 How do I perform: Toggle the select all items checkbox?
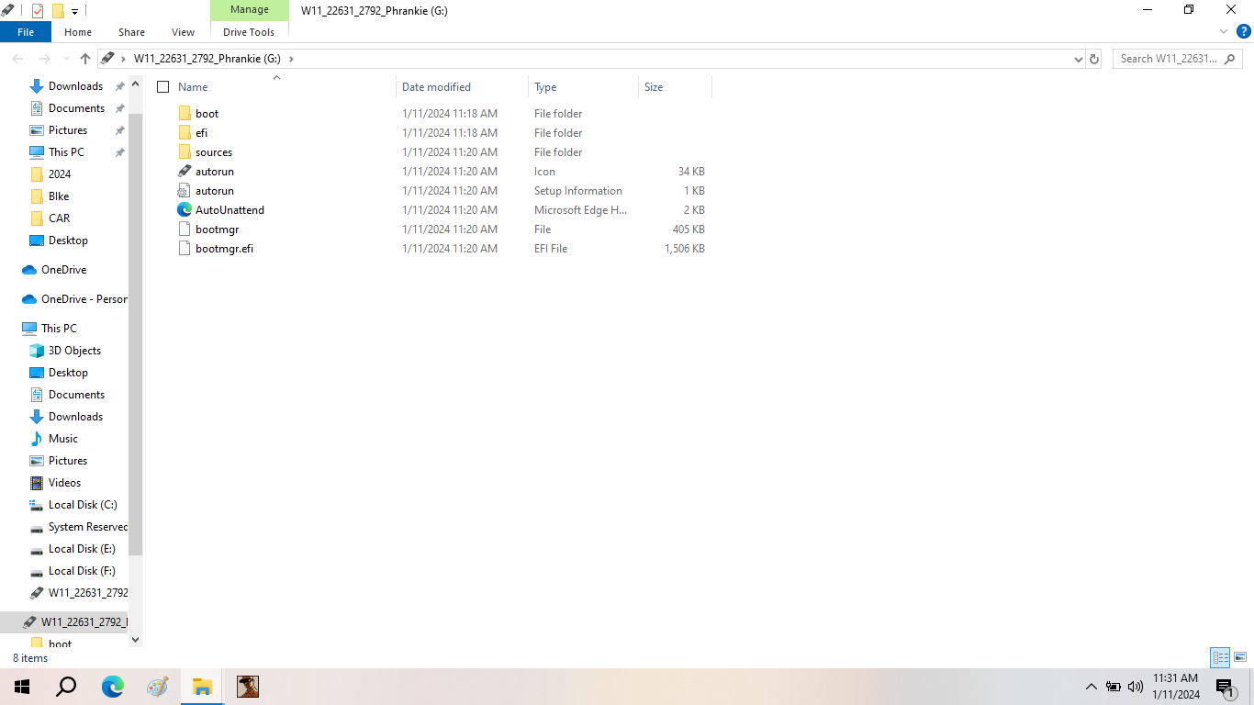coord(163,87)
